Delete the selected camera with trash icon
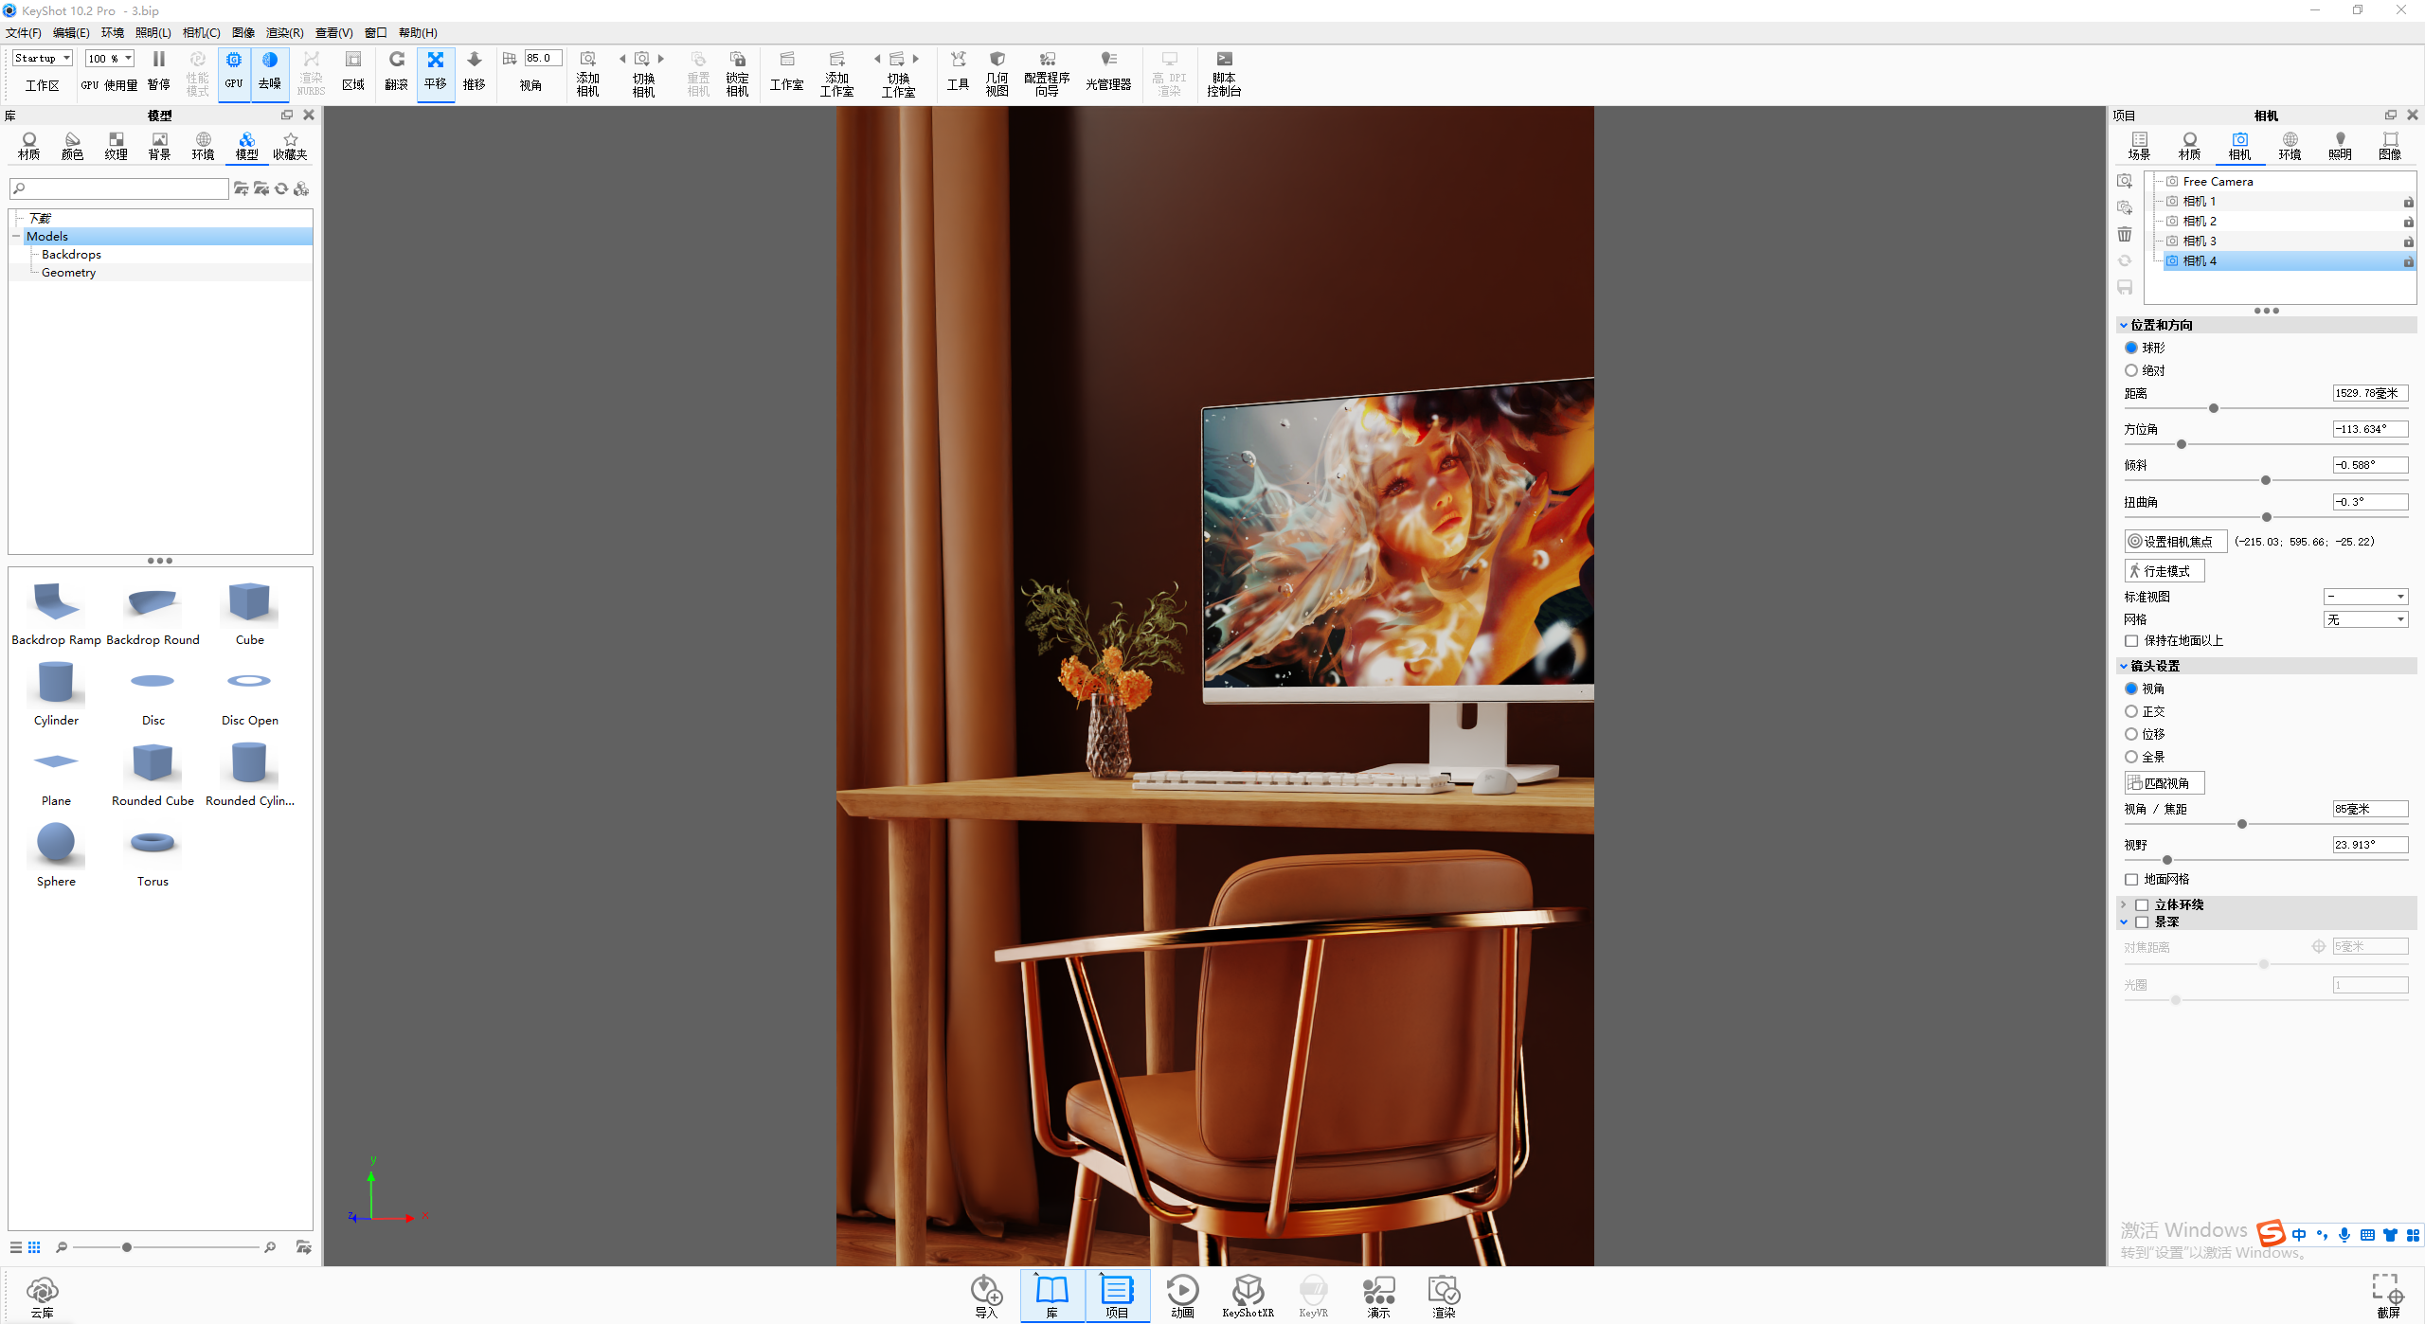The width and height of the screenshot is (2425, 1324). tap(2125, 234)
